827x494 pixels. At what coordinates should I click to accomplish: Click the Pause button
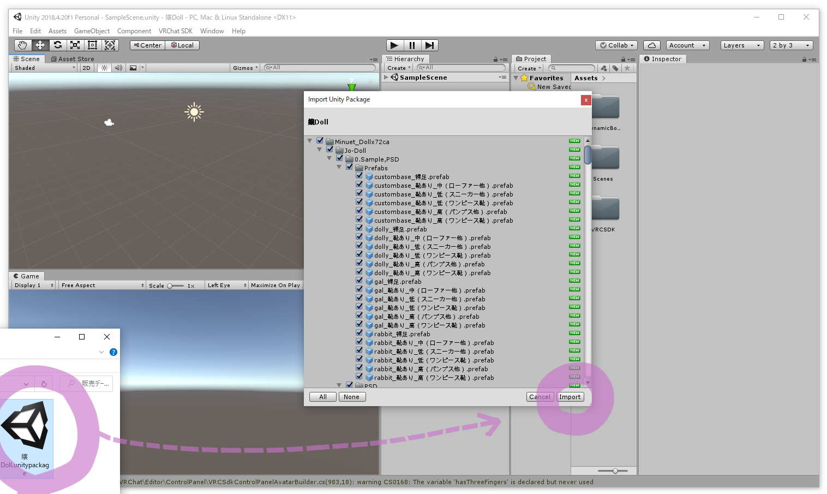point(412,45)
